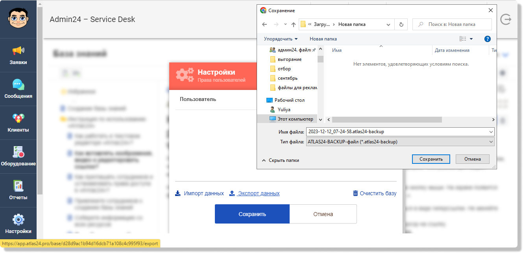Click the file list right scroll arrow
Viewport: 523px width, 253px height.
point(493,119)
